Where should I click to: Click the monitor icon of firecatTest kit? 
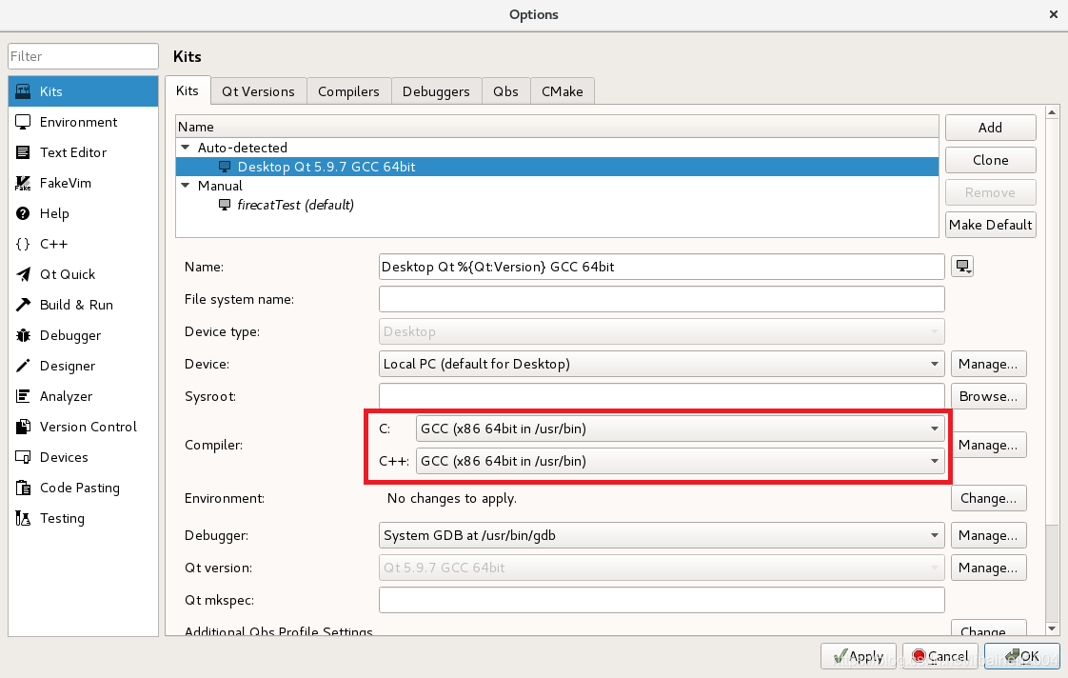coord(225,205)
